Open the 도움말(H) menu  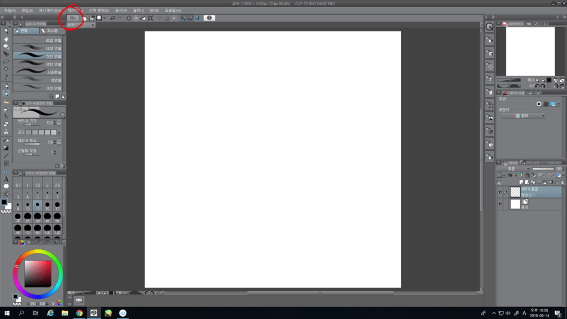173,11
